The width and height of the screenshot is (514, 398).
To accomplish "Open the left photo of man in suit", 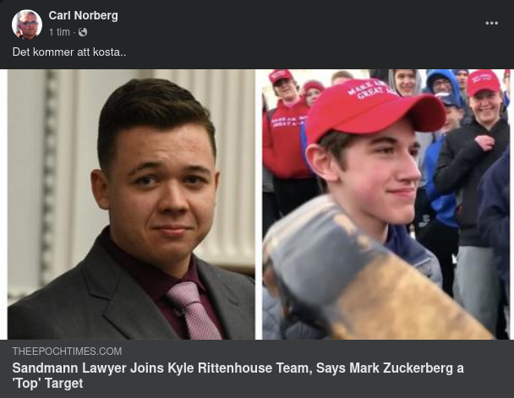I will pyautogui.click(x=131, y=204).
